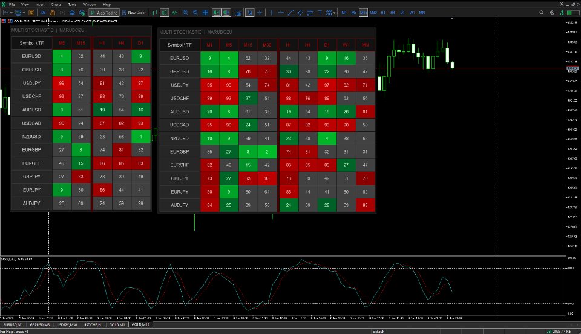Image resolution: width=581 pixels, height=334 pixels.
Task: Open the View menu
Action: click(x=25, y=4)
